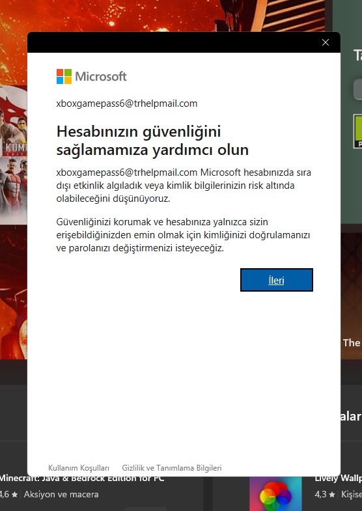Click the red hero banner behind dialog top

pyautogui.click(x=163, y=16)
